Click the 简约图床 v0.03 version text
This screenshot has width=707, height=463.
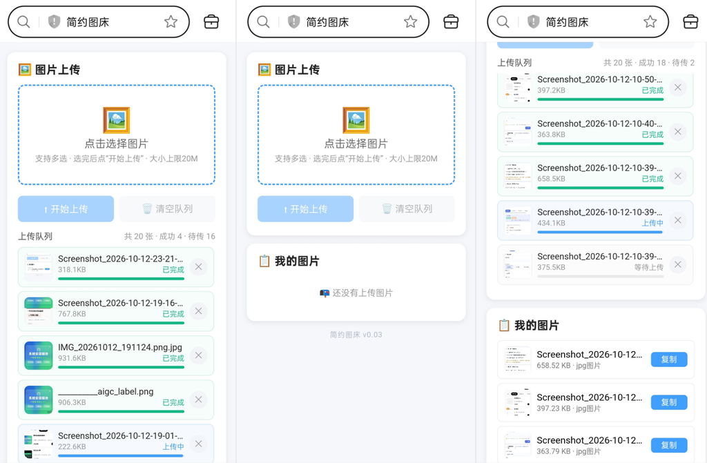(356, 335)
